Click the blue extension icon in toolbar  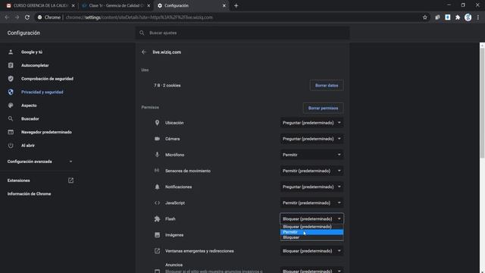[x=448, y=17]
